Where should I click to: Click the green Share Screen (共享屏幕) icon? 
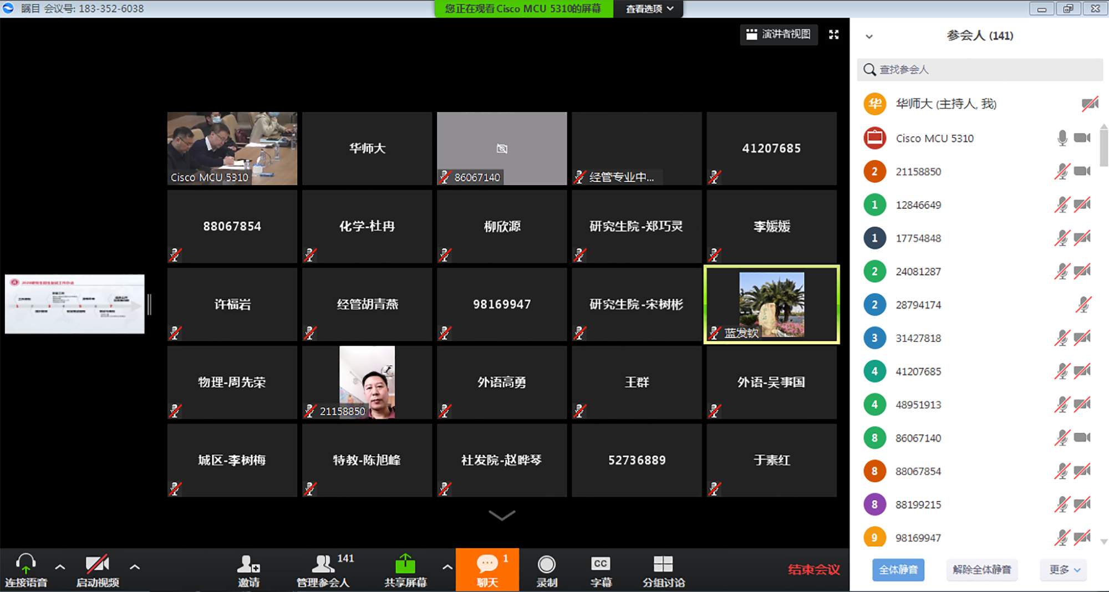click(405, 564)
